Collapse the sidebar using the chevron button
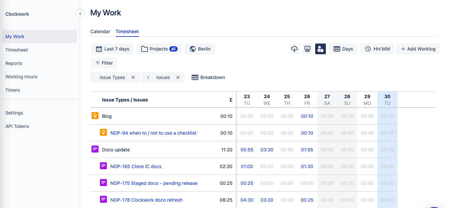451x208 pixels. [80, 14]
